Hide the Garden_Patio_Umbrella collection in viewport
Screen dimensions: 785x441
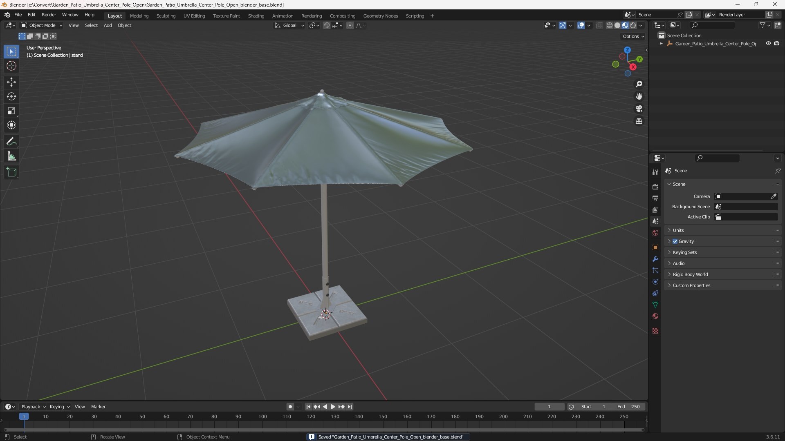tap(768, 43)
